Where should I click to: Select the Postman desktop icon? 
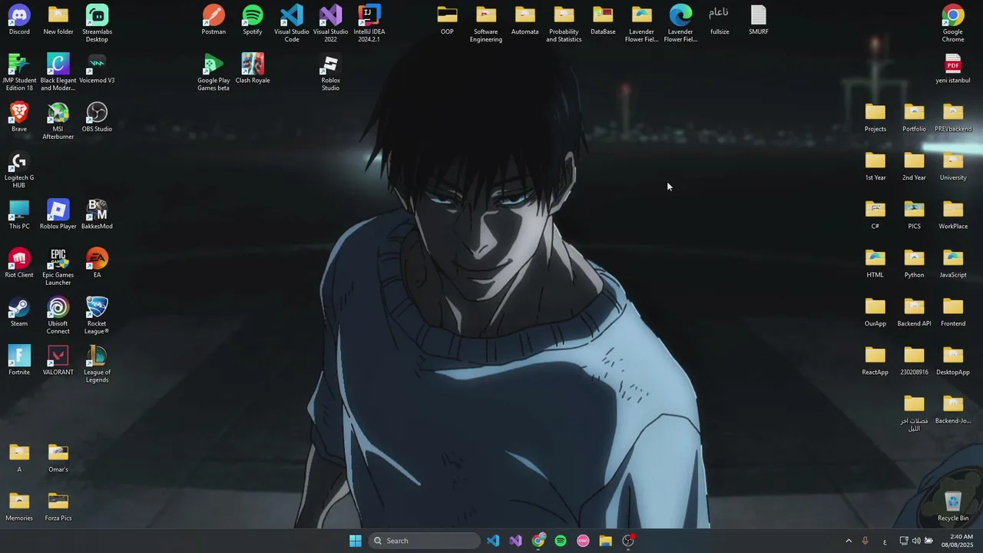click(x=213, y=20)
